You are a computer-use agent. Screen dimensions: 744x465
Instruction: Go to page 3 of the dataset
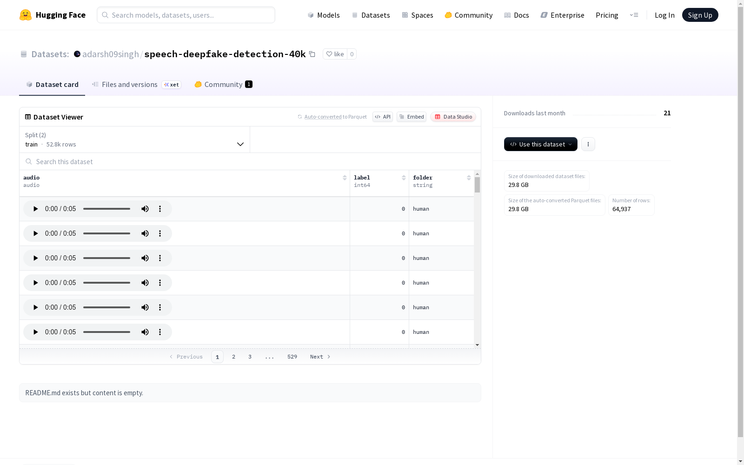250,357
